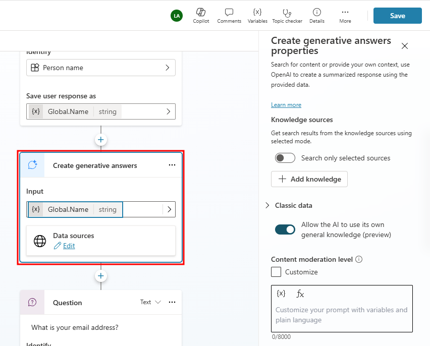This screenshot has width=430, height=346.
Task: Toggle Search only selected sources
Action: point(285,158)
